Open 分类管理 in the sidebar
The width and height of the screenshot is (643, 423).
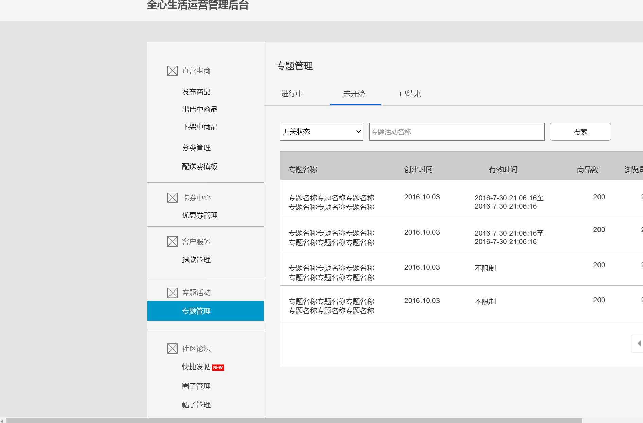pos(196,148)
